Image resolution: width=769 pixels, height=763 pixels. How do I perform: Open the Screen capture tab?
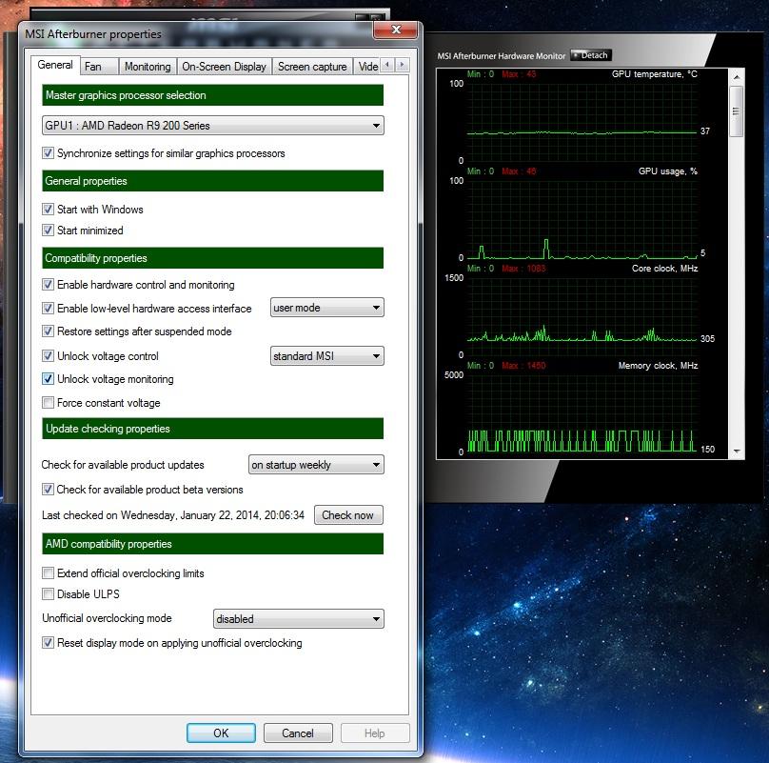click(312, 67)
